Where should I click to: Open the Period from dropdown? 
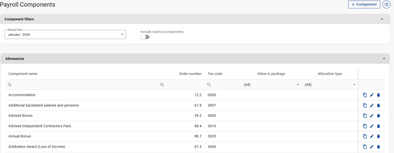point(65,34)
